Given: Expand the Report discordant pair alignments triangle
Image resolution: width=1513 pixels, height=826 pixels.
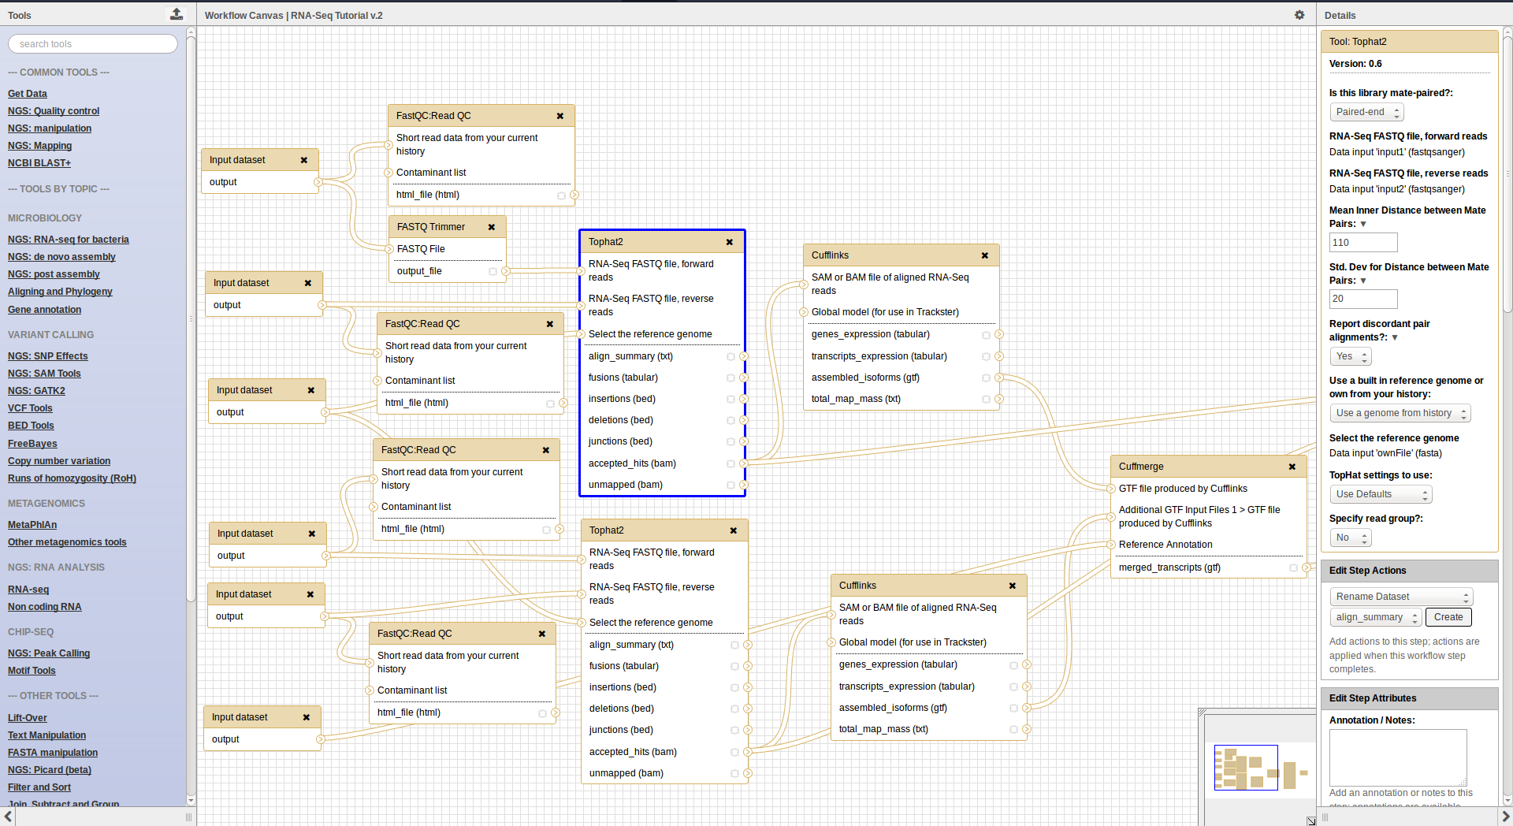Looking at the screenshot, I should coord(1395,337).
